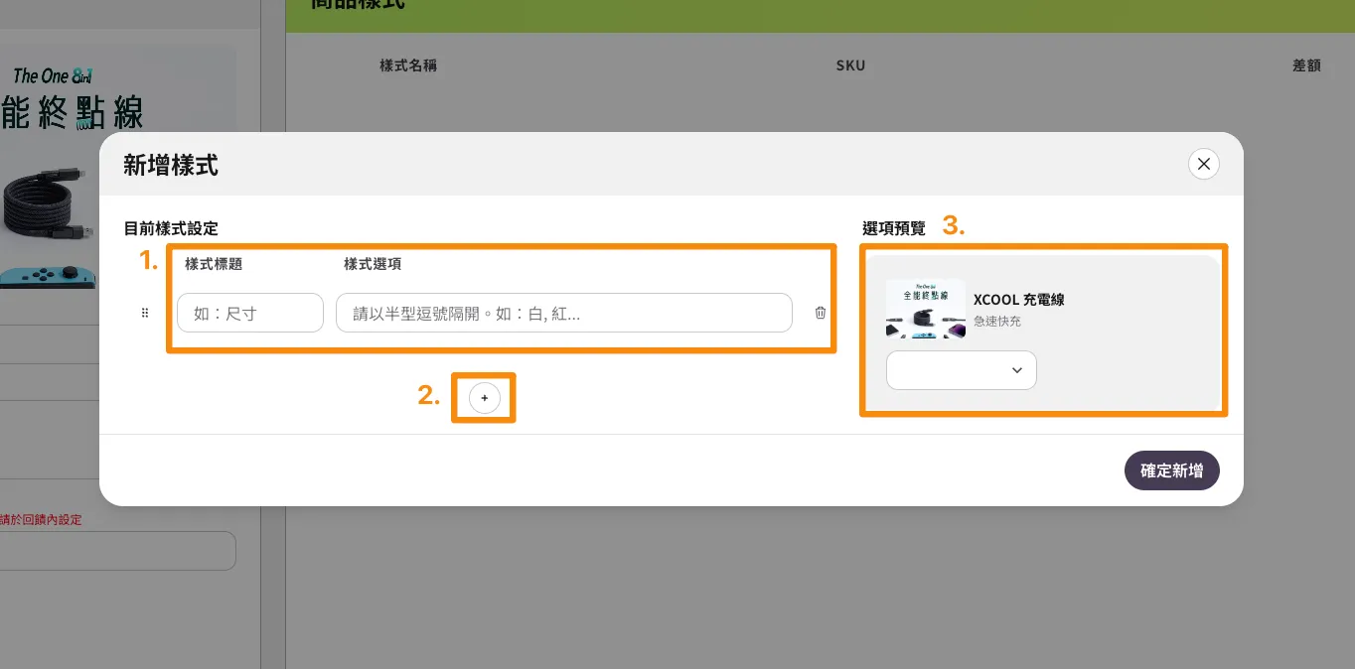Focus the 樣式選項 comma-separated input field
The width and height of the screenshot is (1355, 669).
pos(563,313)
